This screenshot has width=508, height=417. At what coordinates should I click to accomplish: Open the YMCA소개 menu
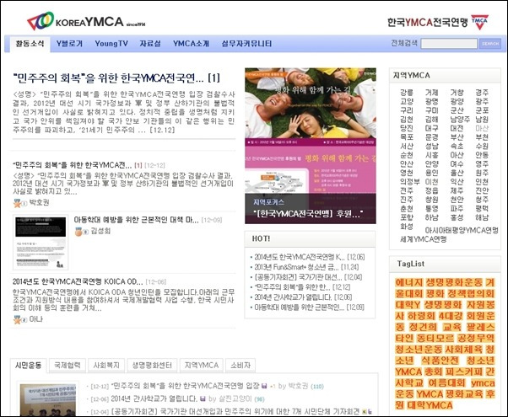(191, 44)
